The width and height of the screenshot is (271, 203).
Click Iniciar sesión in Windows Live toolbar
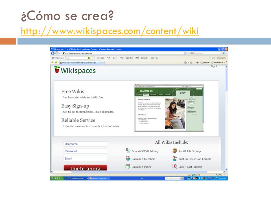coord(221,58)
